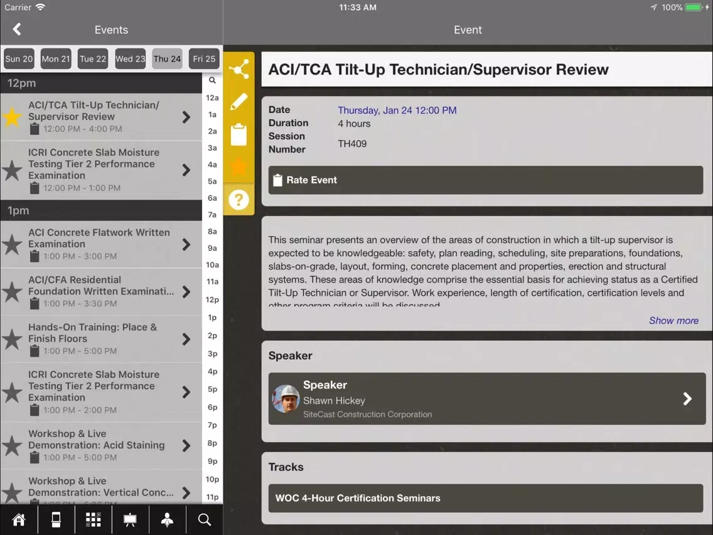The height and width of the screenshot is (535, 713).
Task: Go back using the Events back arrow
Action: point(17,30)
